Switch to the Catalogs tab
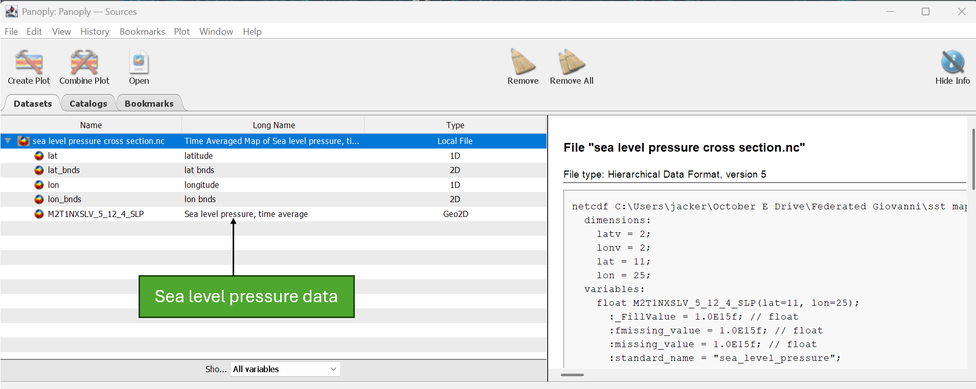This screenshot has height=389, width=976. tap(88, 103)
